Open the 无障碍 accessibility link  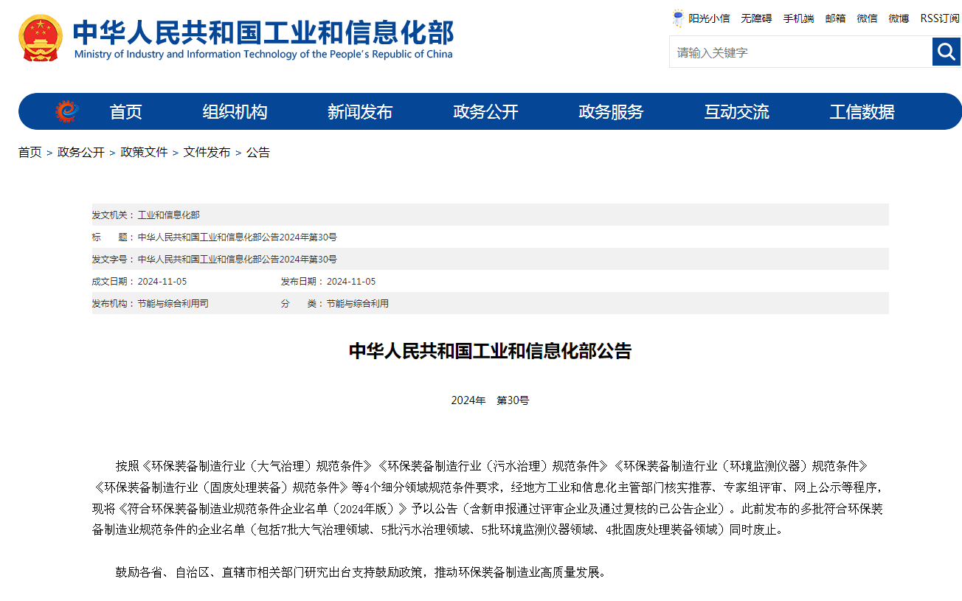[x=756, y=18]
